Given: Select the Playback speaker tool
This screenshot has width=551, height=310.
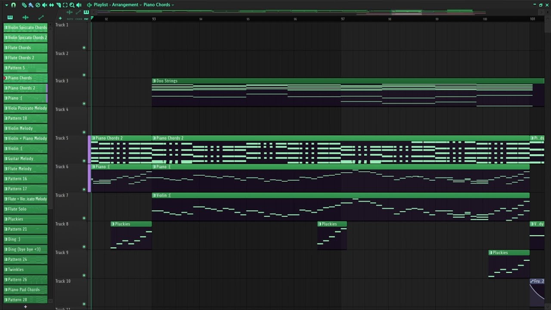Looking at the screenshot, I should pyautogui.click(x=79, y=5).
